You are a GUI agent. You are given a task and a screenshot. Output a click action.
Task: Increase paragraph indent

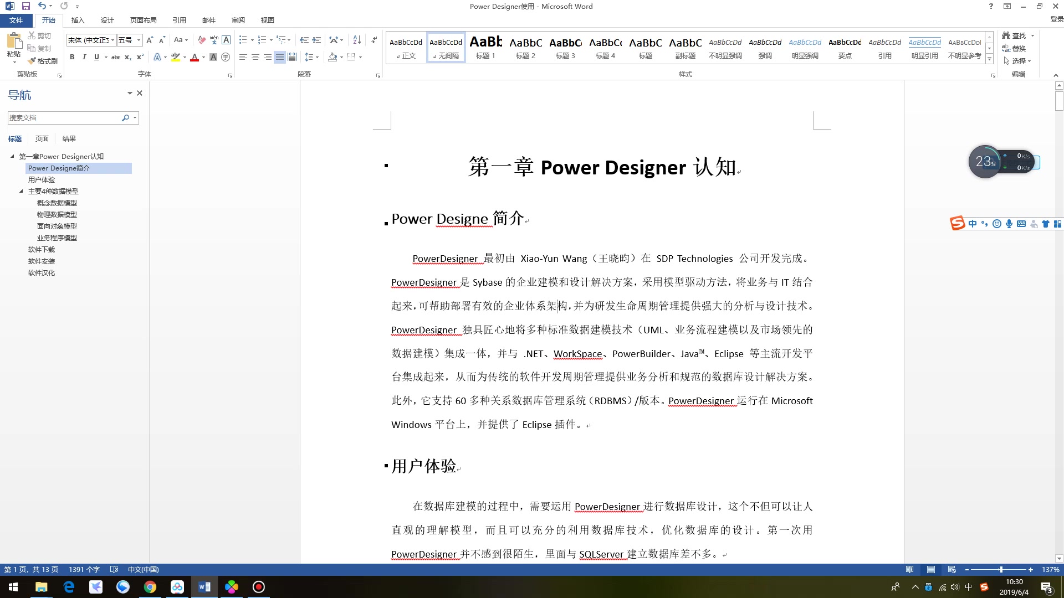[x=316, y=40]
